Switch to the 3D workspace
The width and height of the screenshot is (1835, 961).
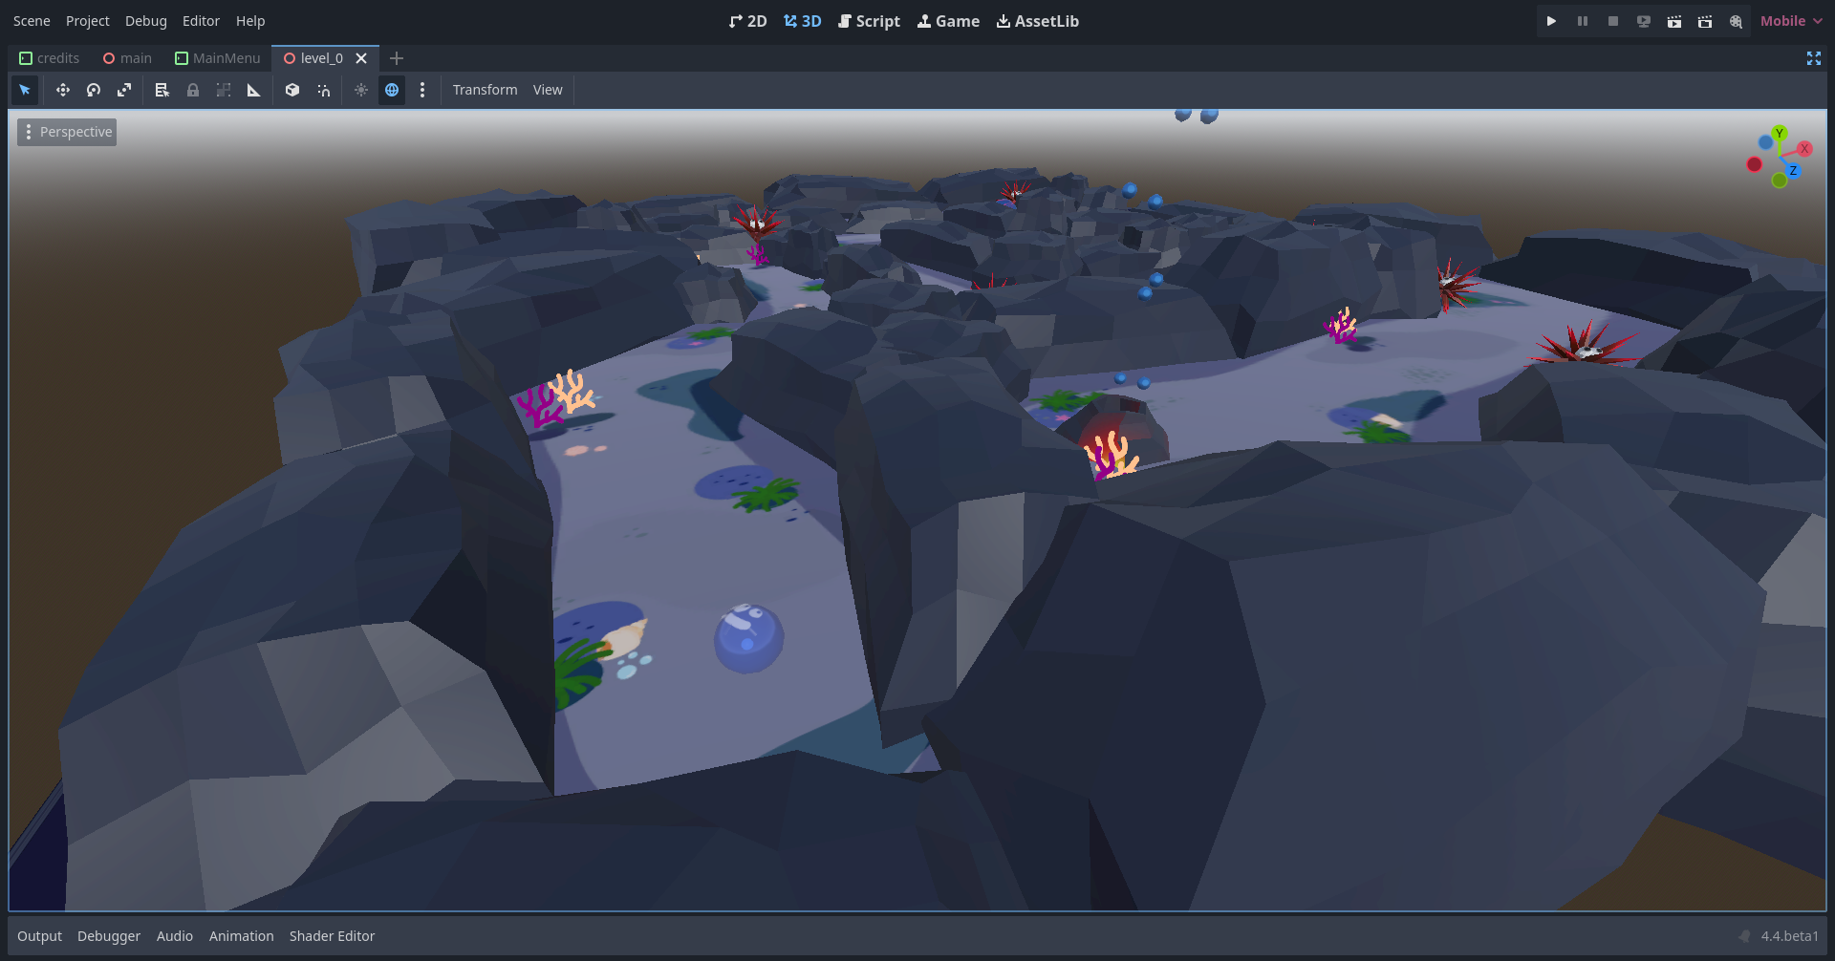[803, 21]
